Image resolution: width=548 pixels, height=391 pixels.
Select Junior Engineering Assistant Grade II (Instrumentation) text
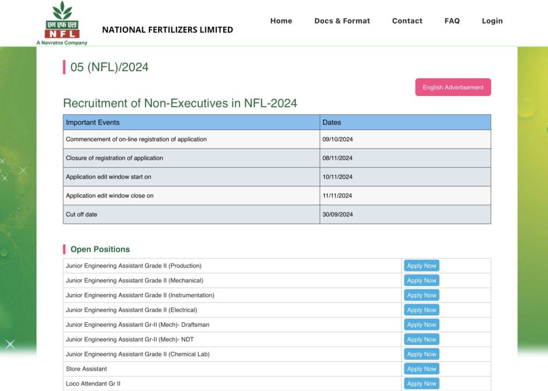[x=140, y=295]
